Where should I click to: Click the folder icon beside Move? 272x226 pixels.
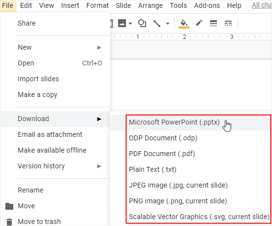pos(9,206)
